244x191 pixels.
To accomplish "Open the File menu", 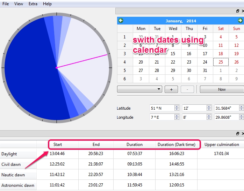I will pos(6,4).
